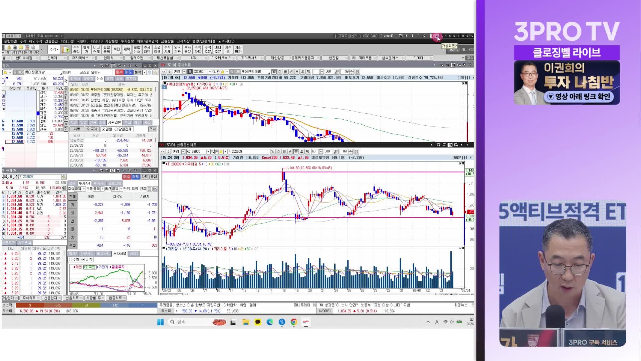The height and width of the screenshot is (361, 641).
Task: Open the 032350 stock code dropdown
Action: click(x=210, y=72)
